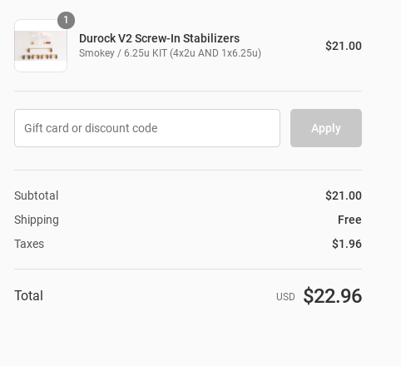Click the Subtotal label
The height and width of the screenshot is (366, 401).
[x=37, y=195]
